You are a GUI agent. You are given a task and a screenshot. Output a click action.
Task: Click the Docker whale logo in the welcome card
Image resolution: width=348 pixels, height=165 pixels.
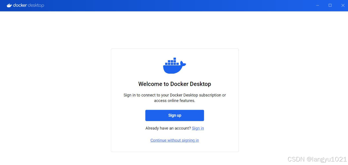pyautogui.click(x=175, y=66)
